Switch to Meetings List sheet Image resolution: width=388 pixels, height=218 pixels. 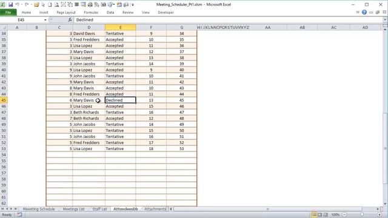point(74,209)
